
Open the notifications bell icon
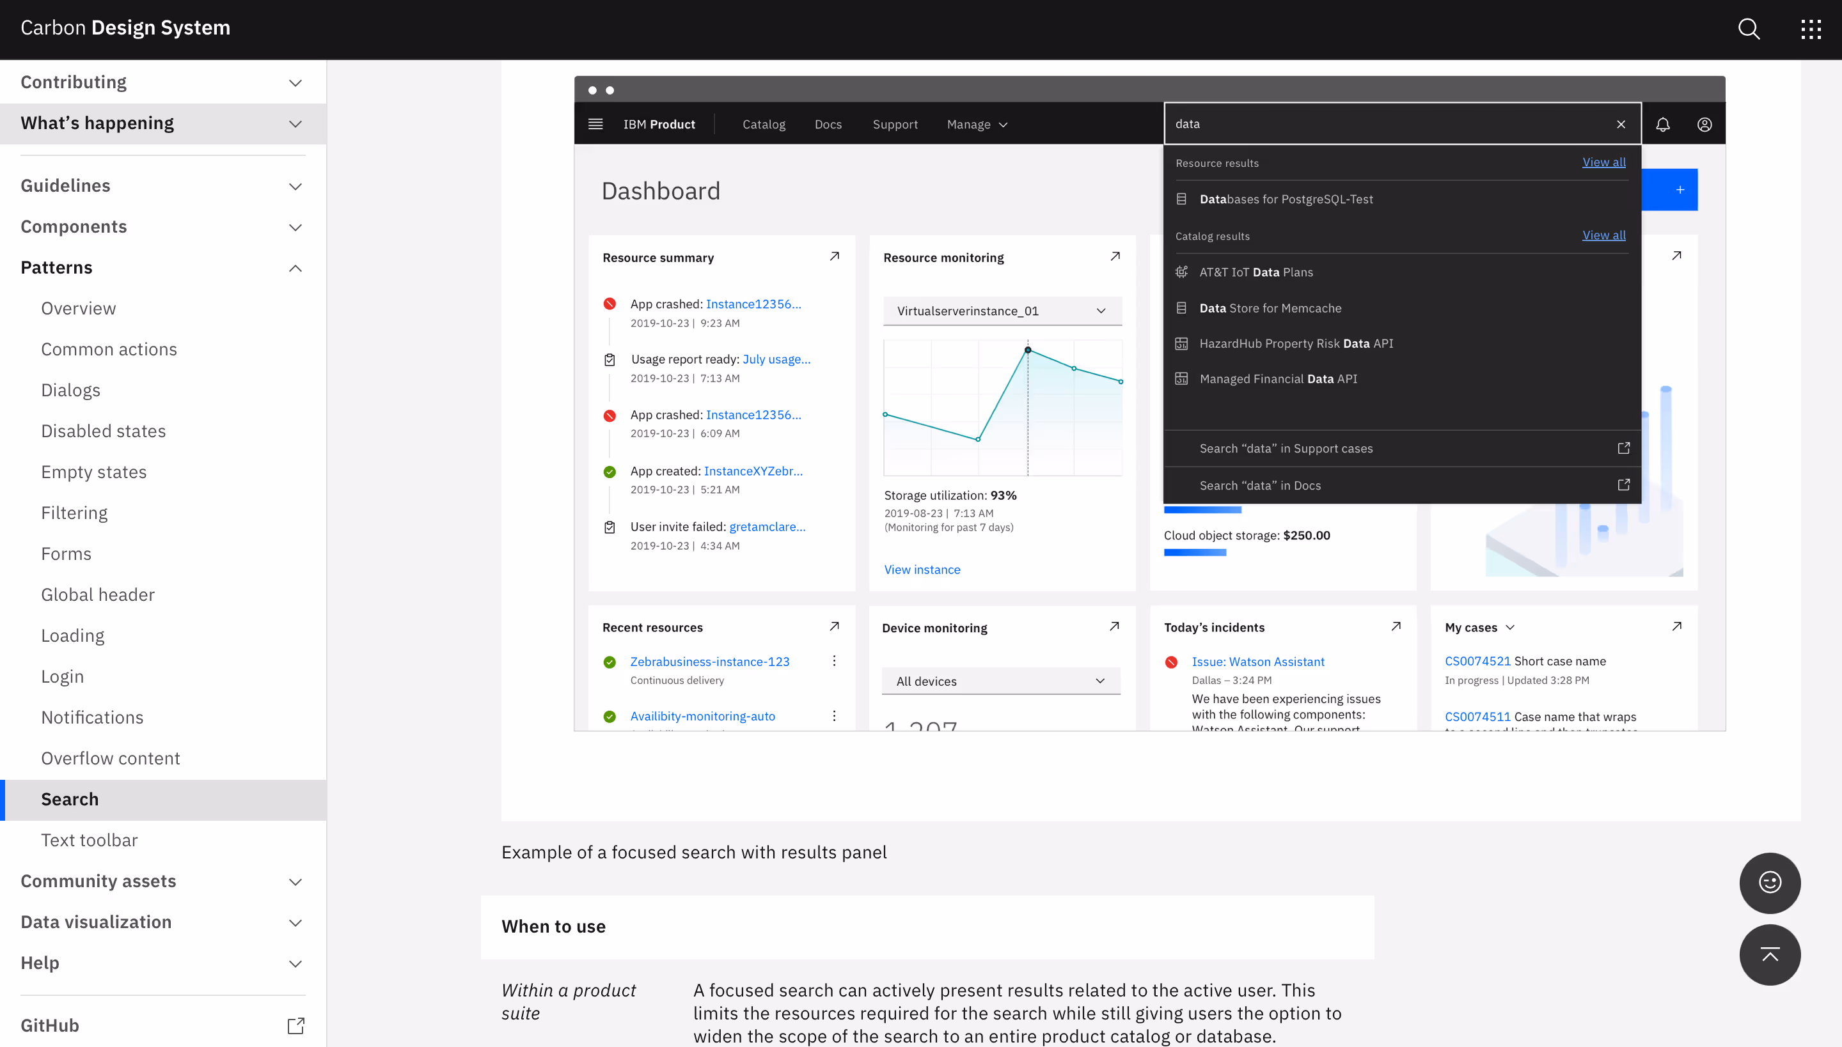[x=1662, y=124]
